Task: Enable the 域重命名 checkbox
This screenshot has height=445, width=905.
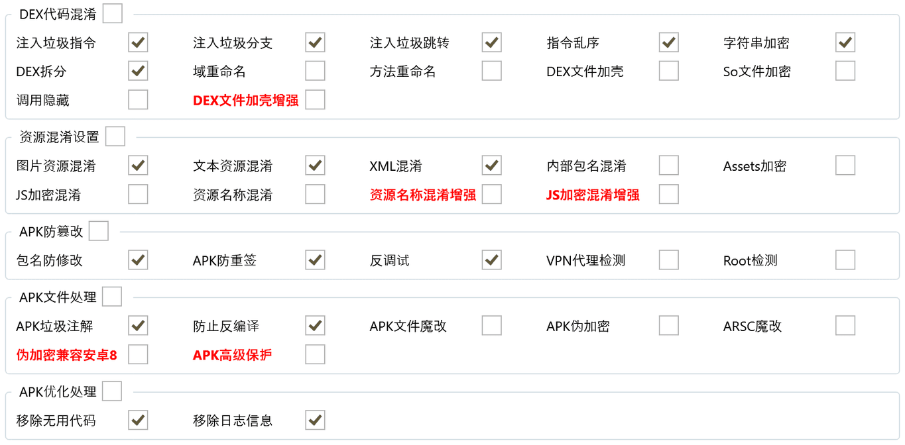Action: [315, 71]
